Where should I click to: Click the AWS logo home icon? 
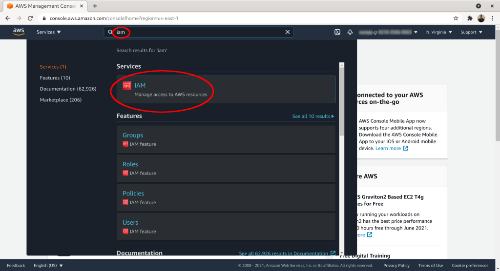tap(19, 32)
